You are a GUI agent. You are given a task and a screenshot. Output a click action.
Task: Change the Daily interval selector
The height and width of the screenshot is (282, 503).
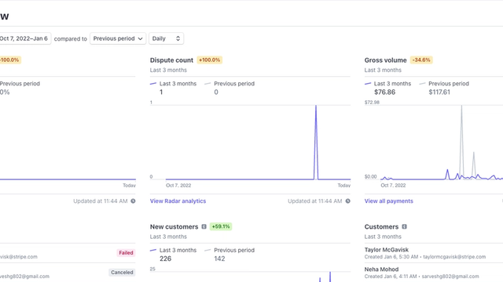click(166, 38)
